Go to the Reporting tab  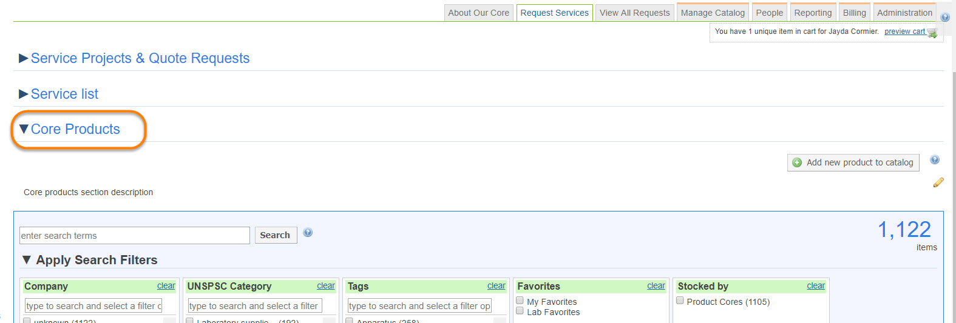point(813,13)
